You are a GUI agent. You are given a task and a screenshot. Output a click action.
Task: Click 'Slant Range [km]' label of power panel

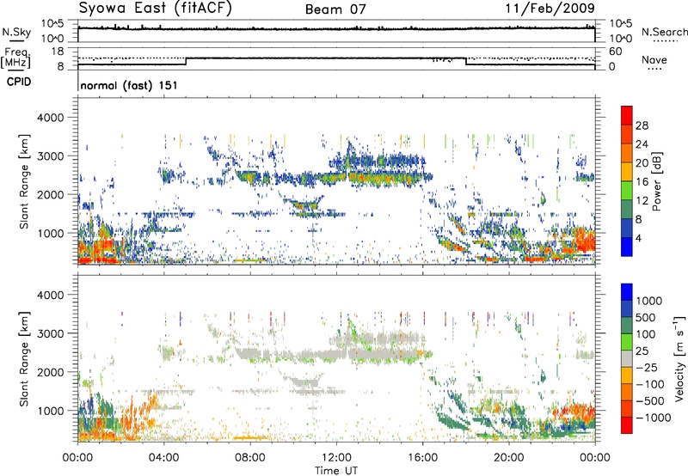point(24,181)
